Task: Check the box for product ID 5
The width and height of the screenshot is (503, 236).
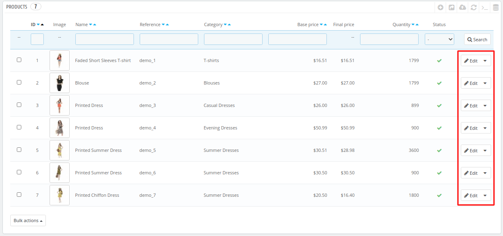Action: [19, 149]
